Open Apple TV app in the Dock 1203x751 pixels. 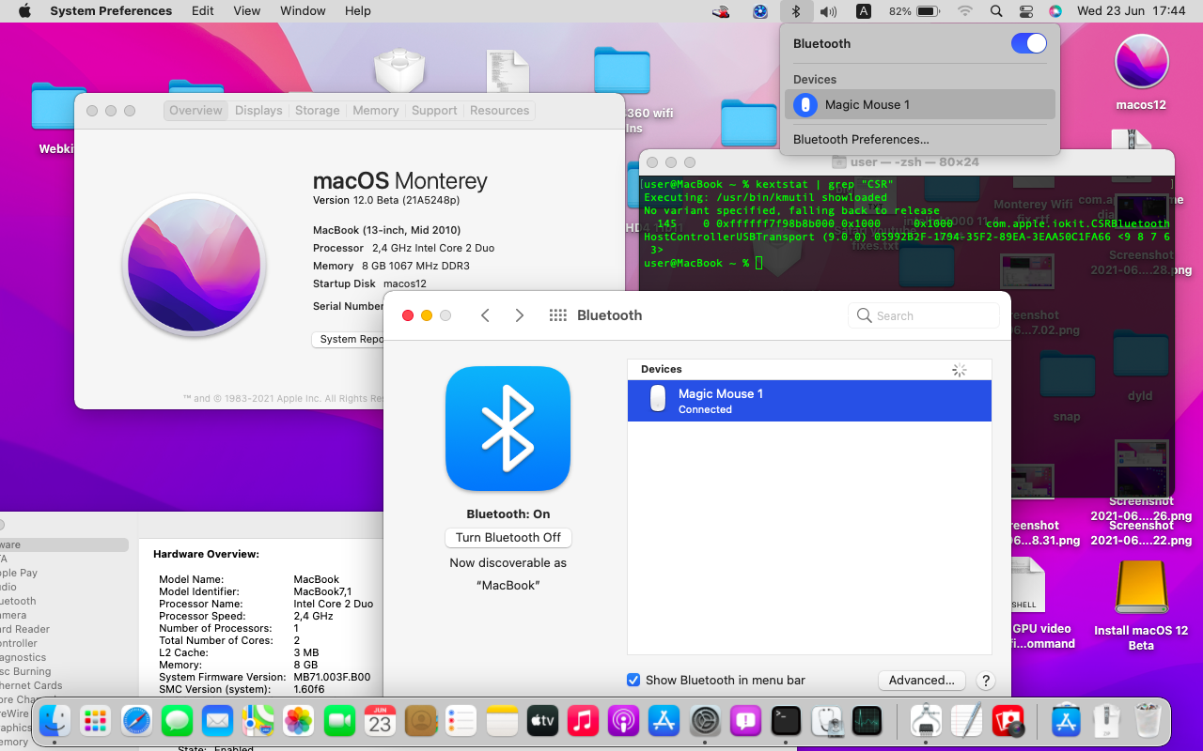(542, 721)
